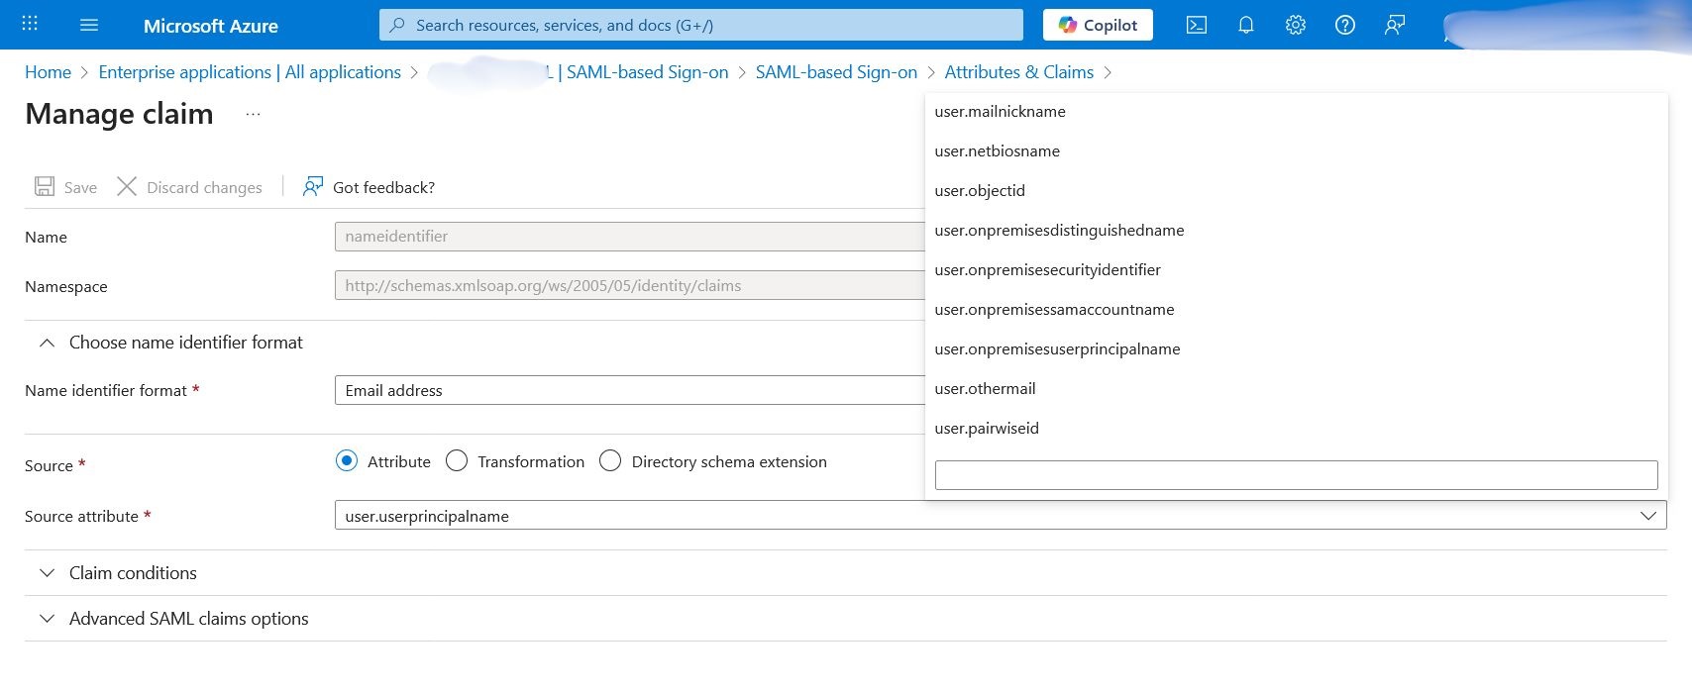Choose user.netbiosname from the list
Screen dimensions: 1692x693
(x=1296, y=151)
